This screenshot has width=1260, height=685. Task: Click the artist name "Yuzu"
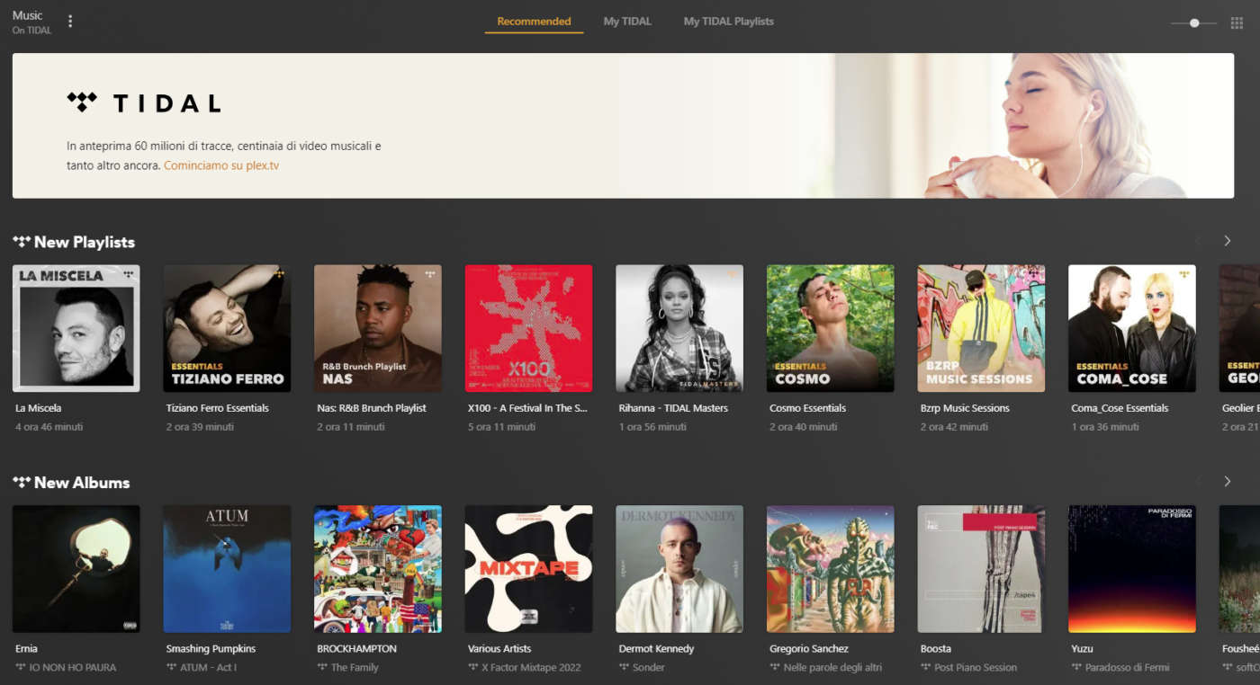click(x=1084, y=648)
